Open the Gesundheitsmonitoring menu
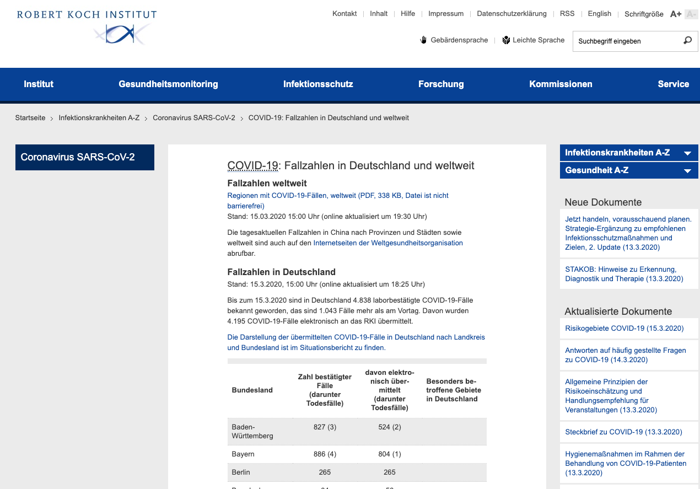This screenshot has height=489, width=700. click(168, 84)
